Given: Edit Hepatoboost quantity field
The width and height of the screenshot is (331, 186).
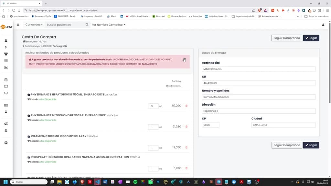Looking at the screenshot, I should [x=153, y=106].
